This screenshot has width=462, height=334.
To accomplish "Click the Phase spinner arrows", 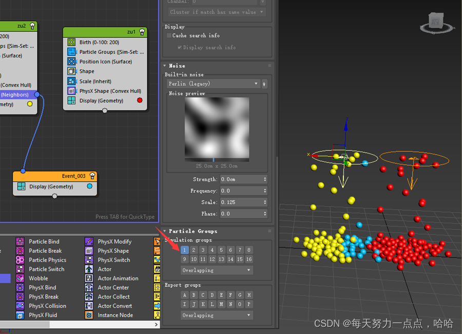I will 265,213.
